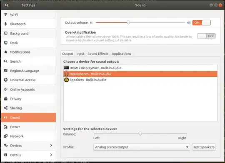Click the headphones device icon
Image resolution: width=225 pixels, height=163 pixels.
pyautogui.click(x=66, y=74)
